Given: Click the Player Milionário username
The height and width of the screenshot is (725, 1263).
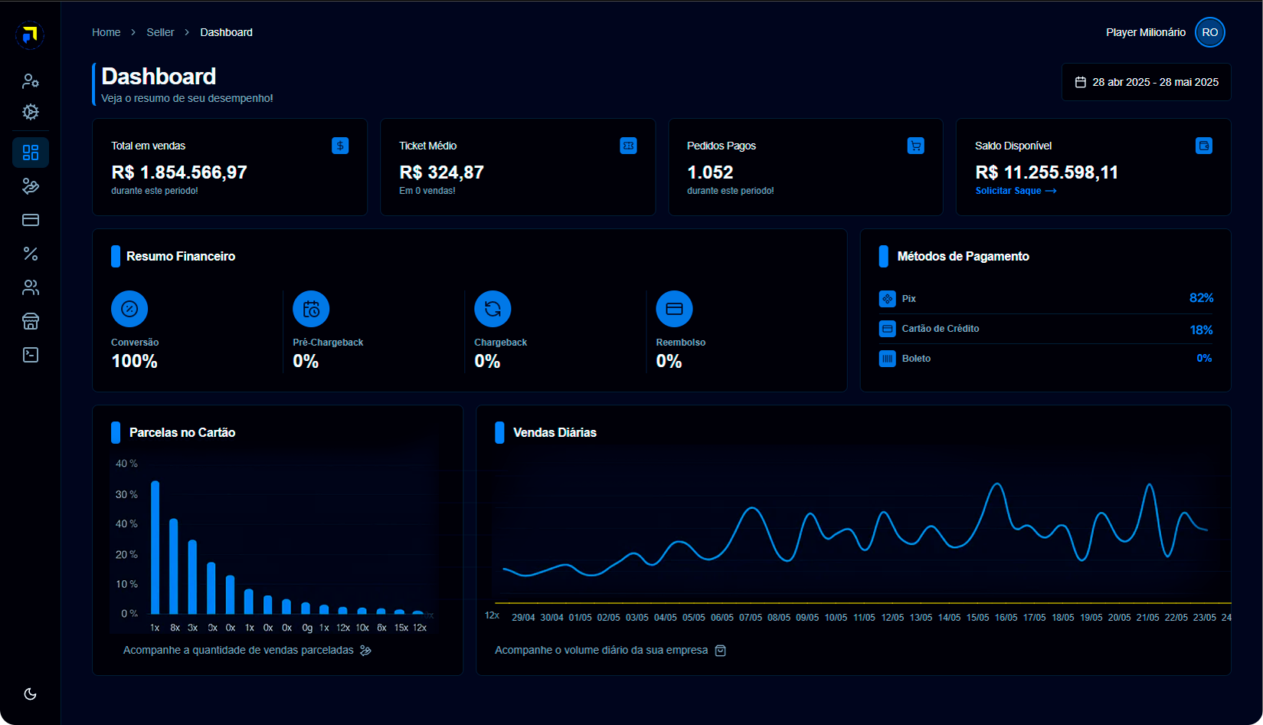Looking at the screenshot, I should point(1145,32).
